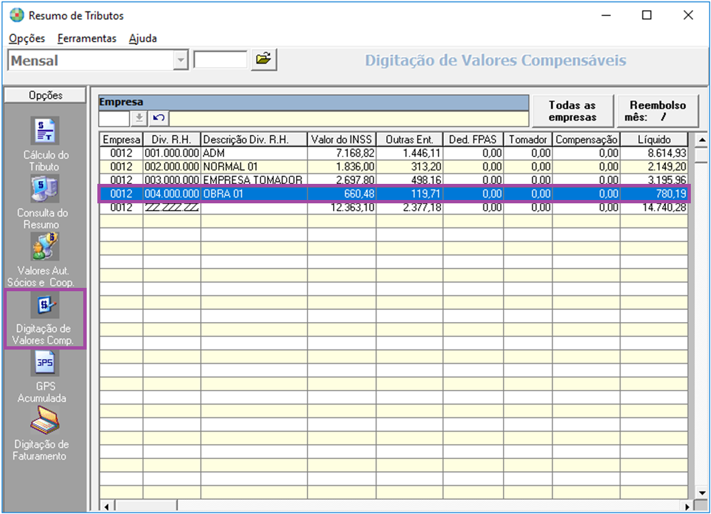Click the Div. R.H. column header
Screen dimensions: 711x514
[171, 139]
